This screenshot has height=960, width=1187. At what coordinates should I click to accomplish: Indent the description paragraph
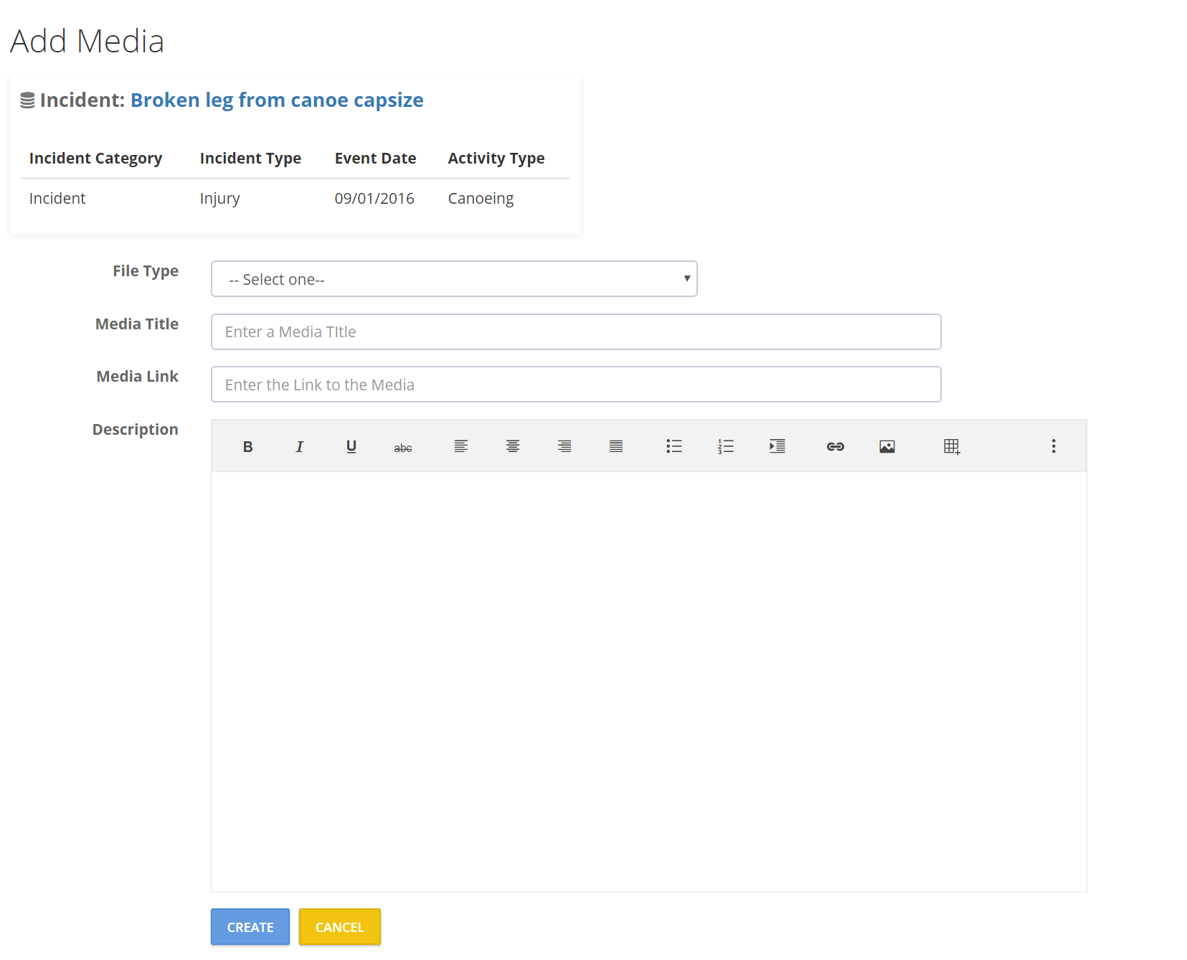pyautogui.click(x=777, y=446)
